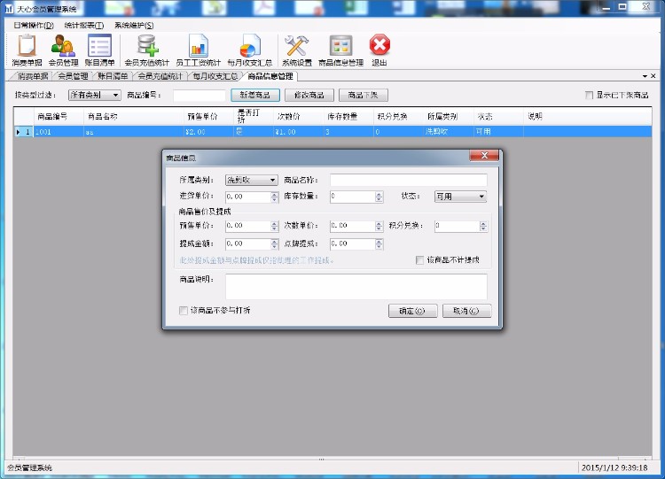
Task: Click the 积分兑换 column header
Action: point(398,117)
